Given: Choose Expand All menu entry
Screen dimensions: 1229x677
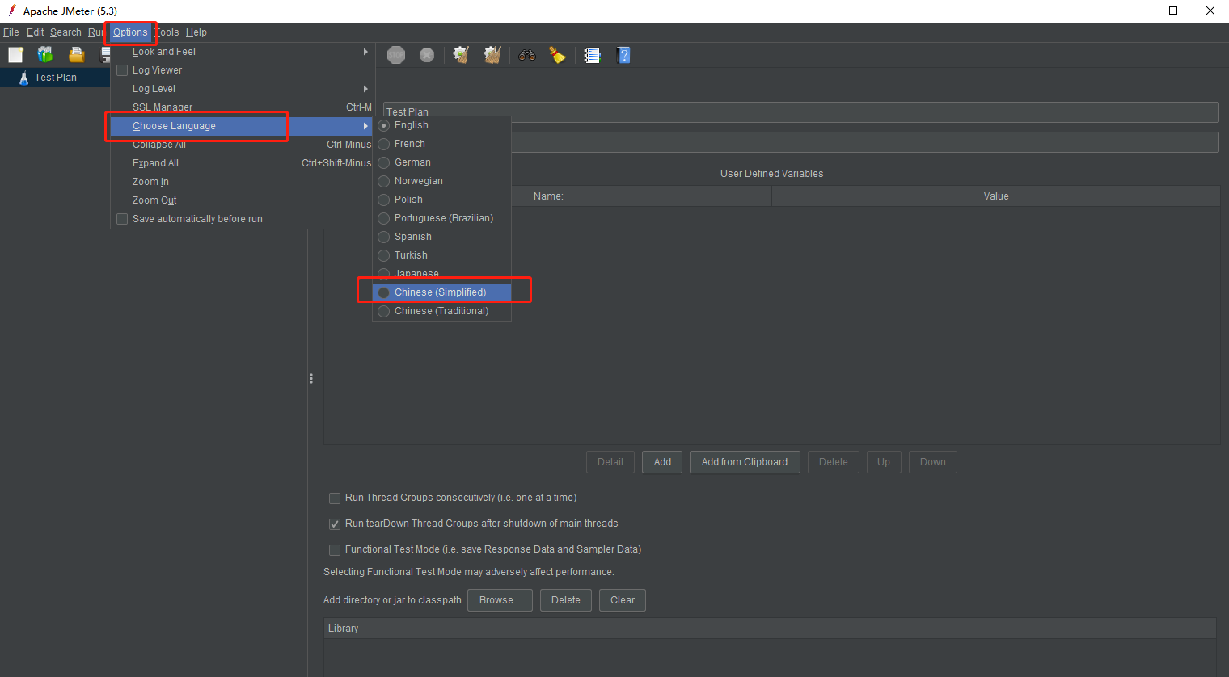Looking at the screenshot, I should 241,163.
